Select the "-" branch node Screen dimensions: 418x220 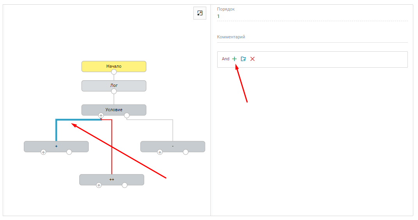[x=173, y=146]
